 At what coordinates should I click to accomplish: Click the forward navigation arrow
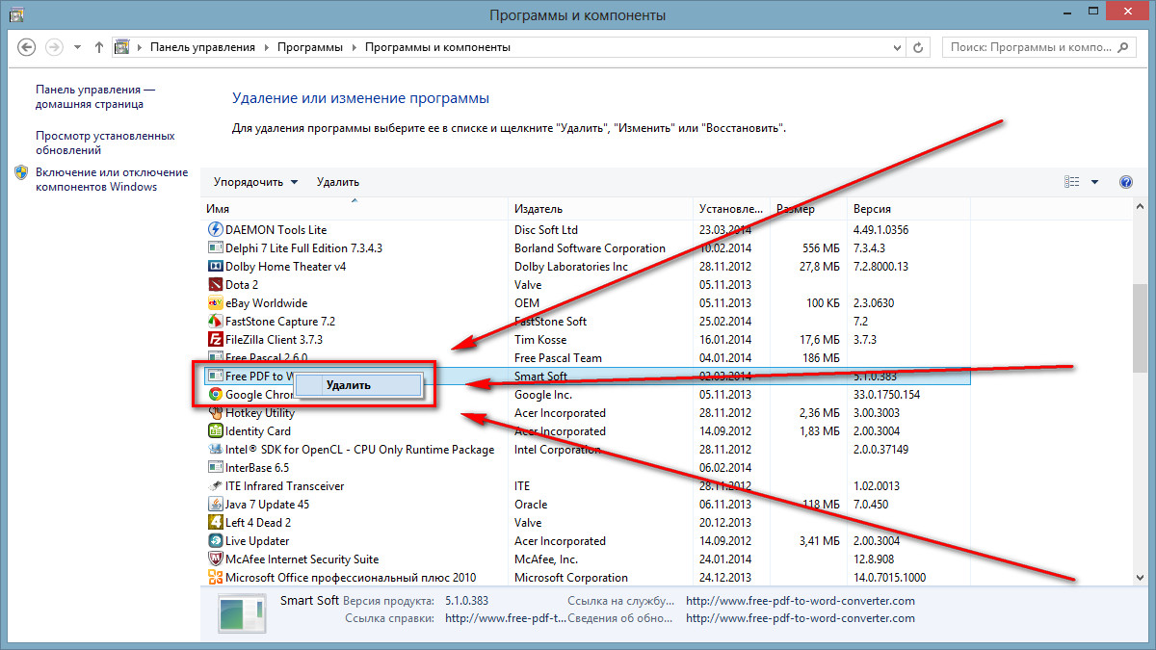55,47
